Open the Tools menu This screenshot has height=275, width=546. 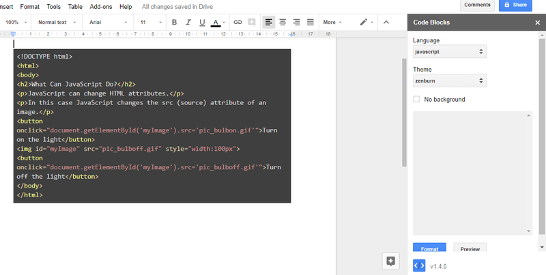[x=54, y=7]
